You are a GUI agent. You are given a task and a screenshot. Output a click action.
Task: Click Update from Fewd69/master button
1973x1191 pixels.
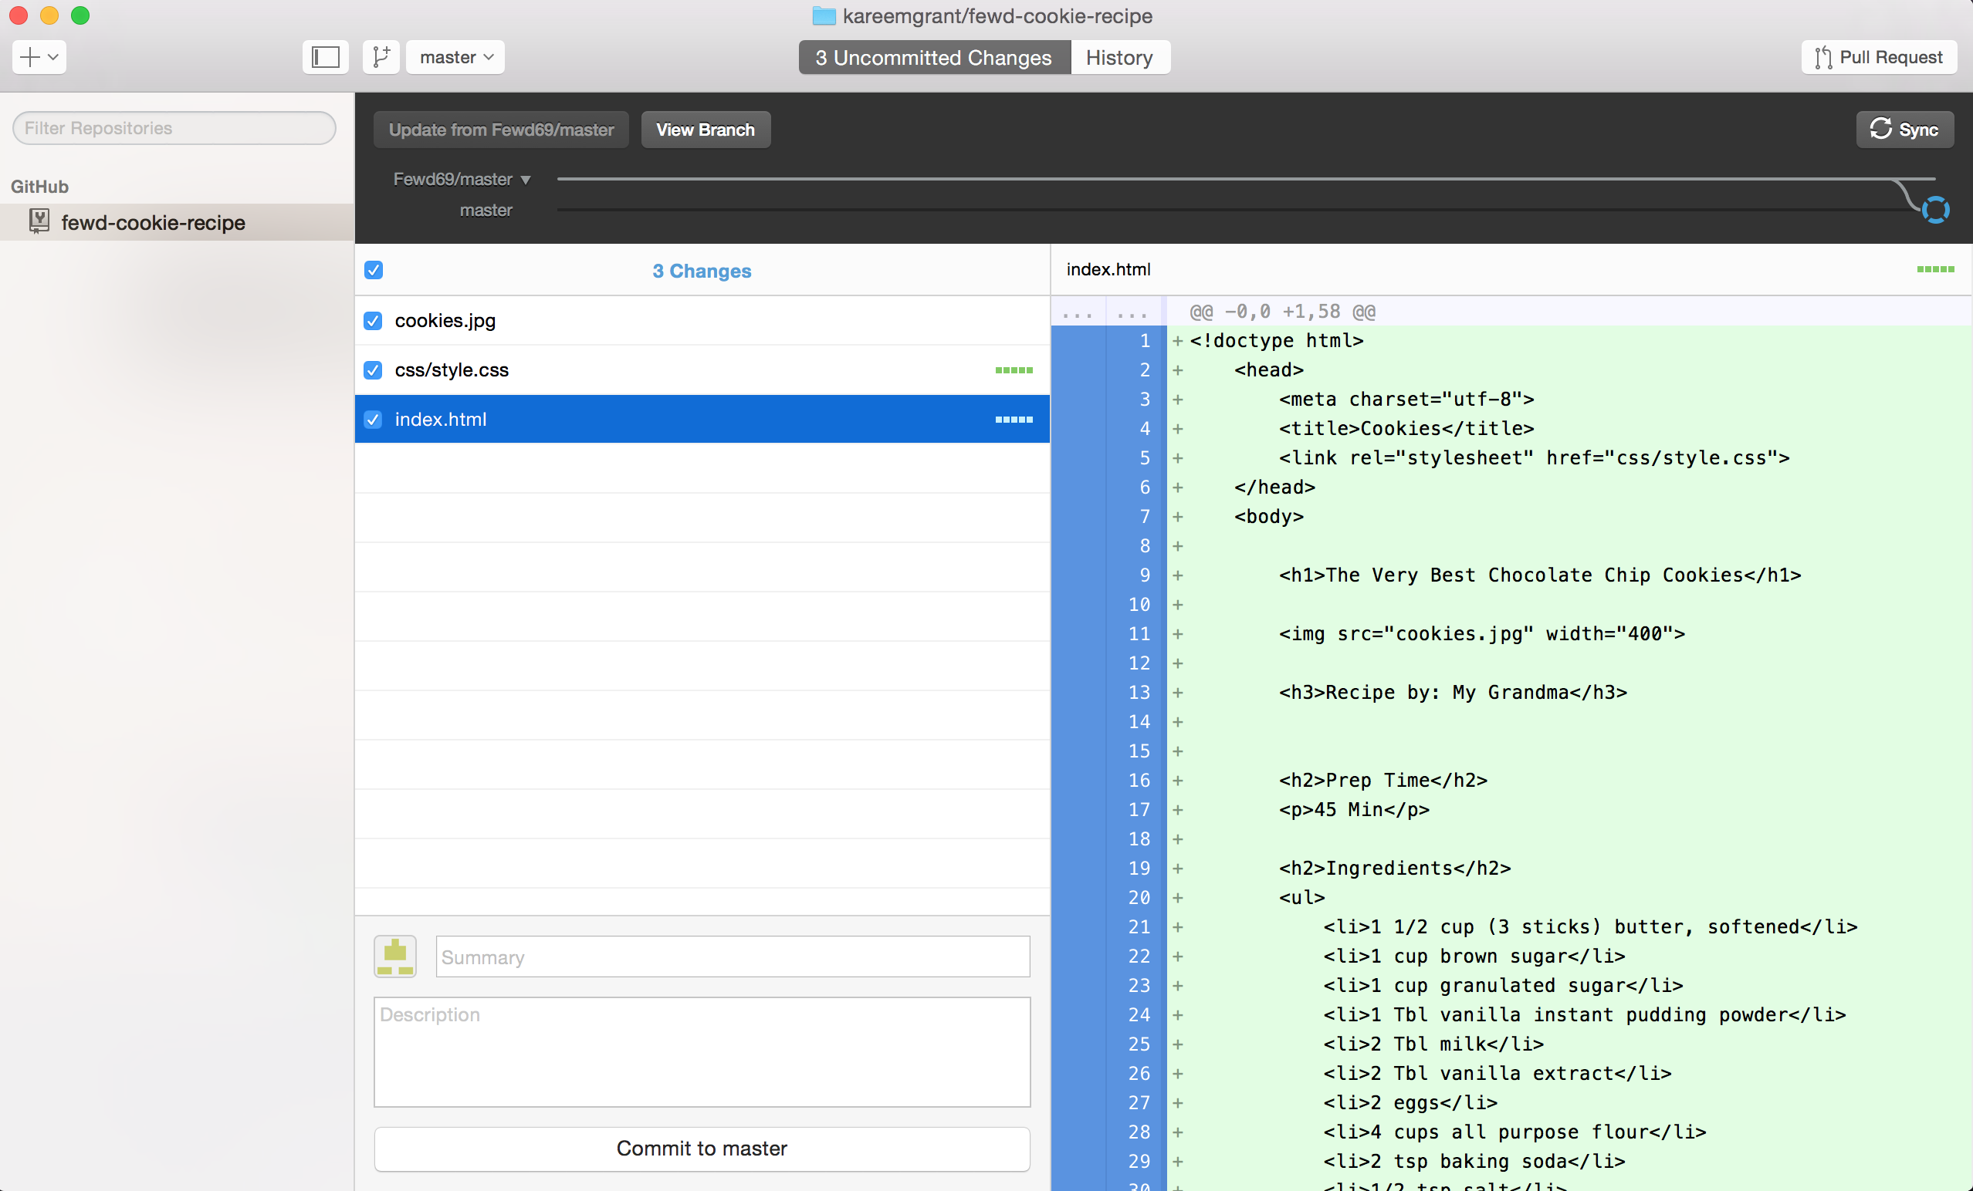click(x=501, y=130)
